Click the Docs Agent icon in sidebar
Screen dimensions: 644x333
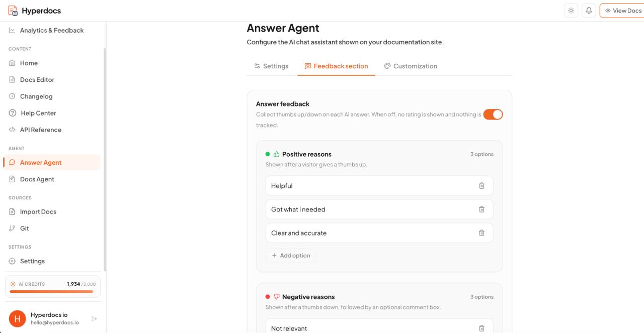click(12, 179)
